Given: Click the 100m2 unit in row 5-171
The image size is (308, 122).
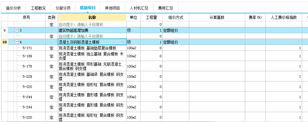Looking at the screenshot, I should (x=132, y=48).
